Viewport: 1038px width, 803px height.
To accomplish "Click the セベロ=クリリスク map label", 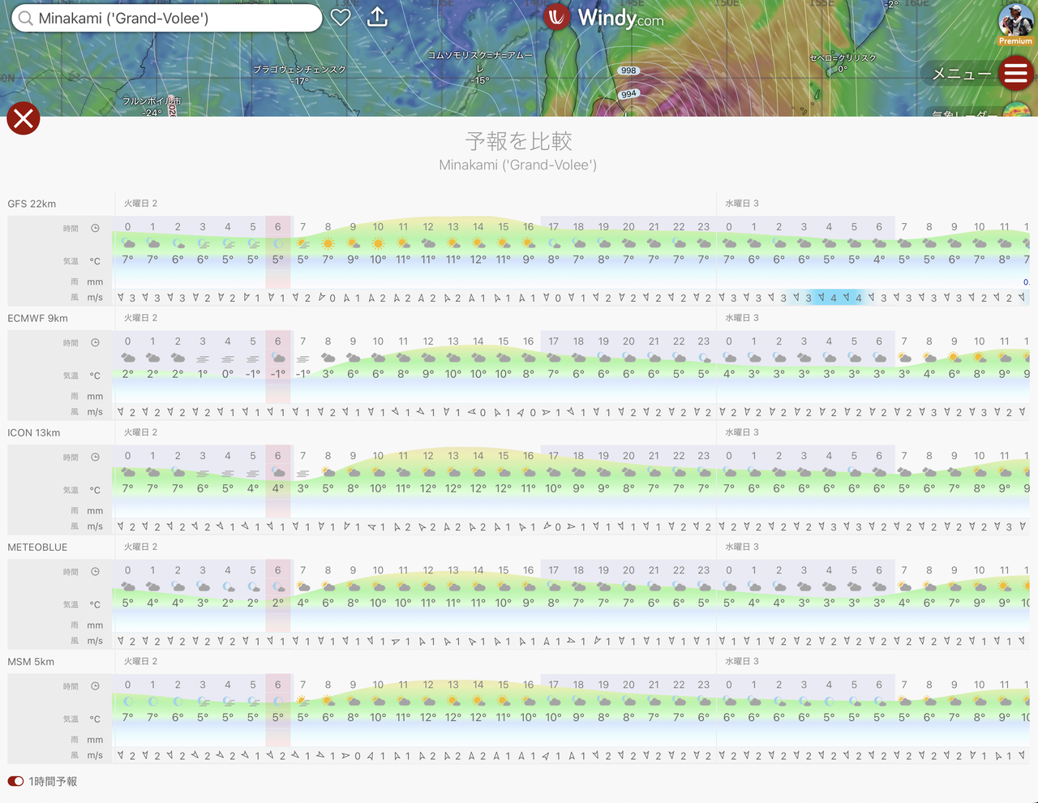I will pos(843,58).
